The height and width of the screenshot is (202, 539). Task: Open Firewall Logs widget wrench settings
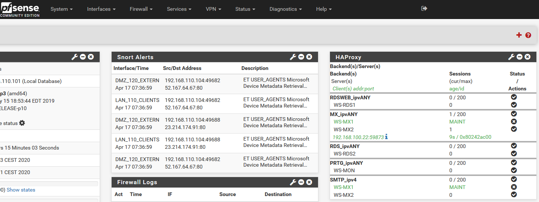click(x=293, y=182)
